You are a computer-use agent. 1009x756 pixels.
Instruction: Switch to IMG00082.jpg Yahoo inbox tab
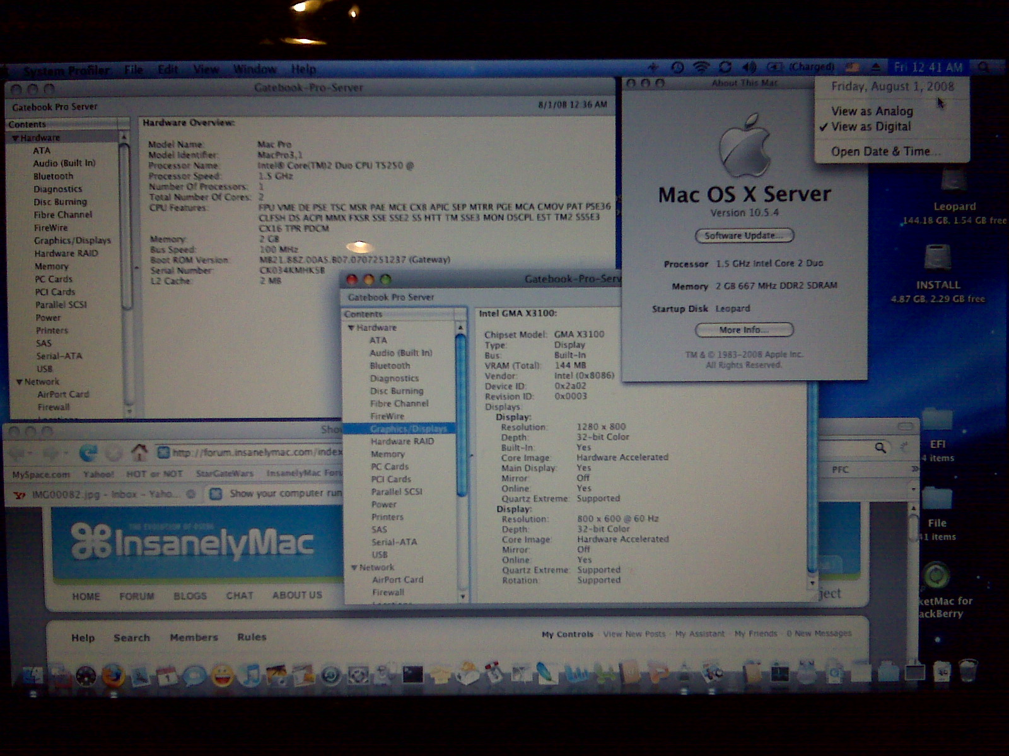pos(105,495)
